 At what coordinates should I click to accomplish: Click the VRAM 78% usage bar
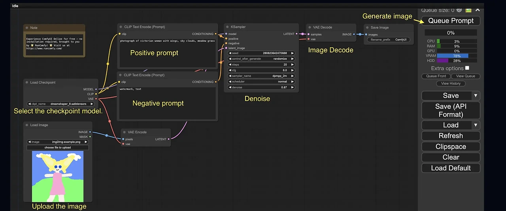[x=457, y=56]
